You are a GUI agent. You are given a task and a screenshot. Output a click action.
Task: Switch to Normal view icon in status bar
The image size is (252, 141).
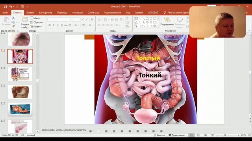coord(192,135)
